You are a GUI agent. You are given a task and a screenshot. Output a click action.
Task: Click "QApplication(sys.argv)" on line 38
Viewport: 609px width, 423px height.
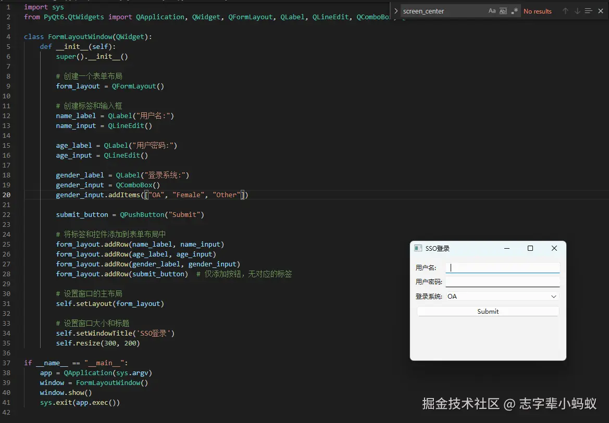click(108, 373)
